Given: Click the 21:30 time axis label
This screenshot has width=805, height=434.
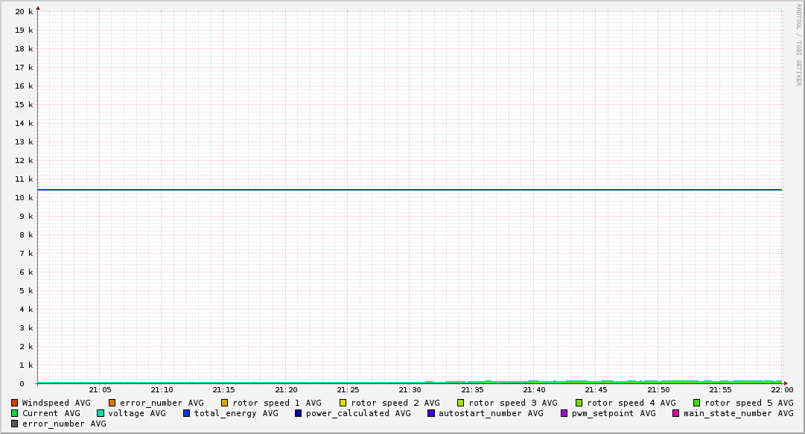Looking at the screenshot, I should 410,390.
